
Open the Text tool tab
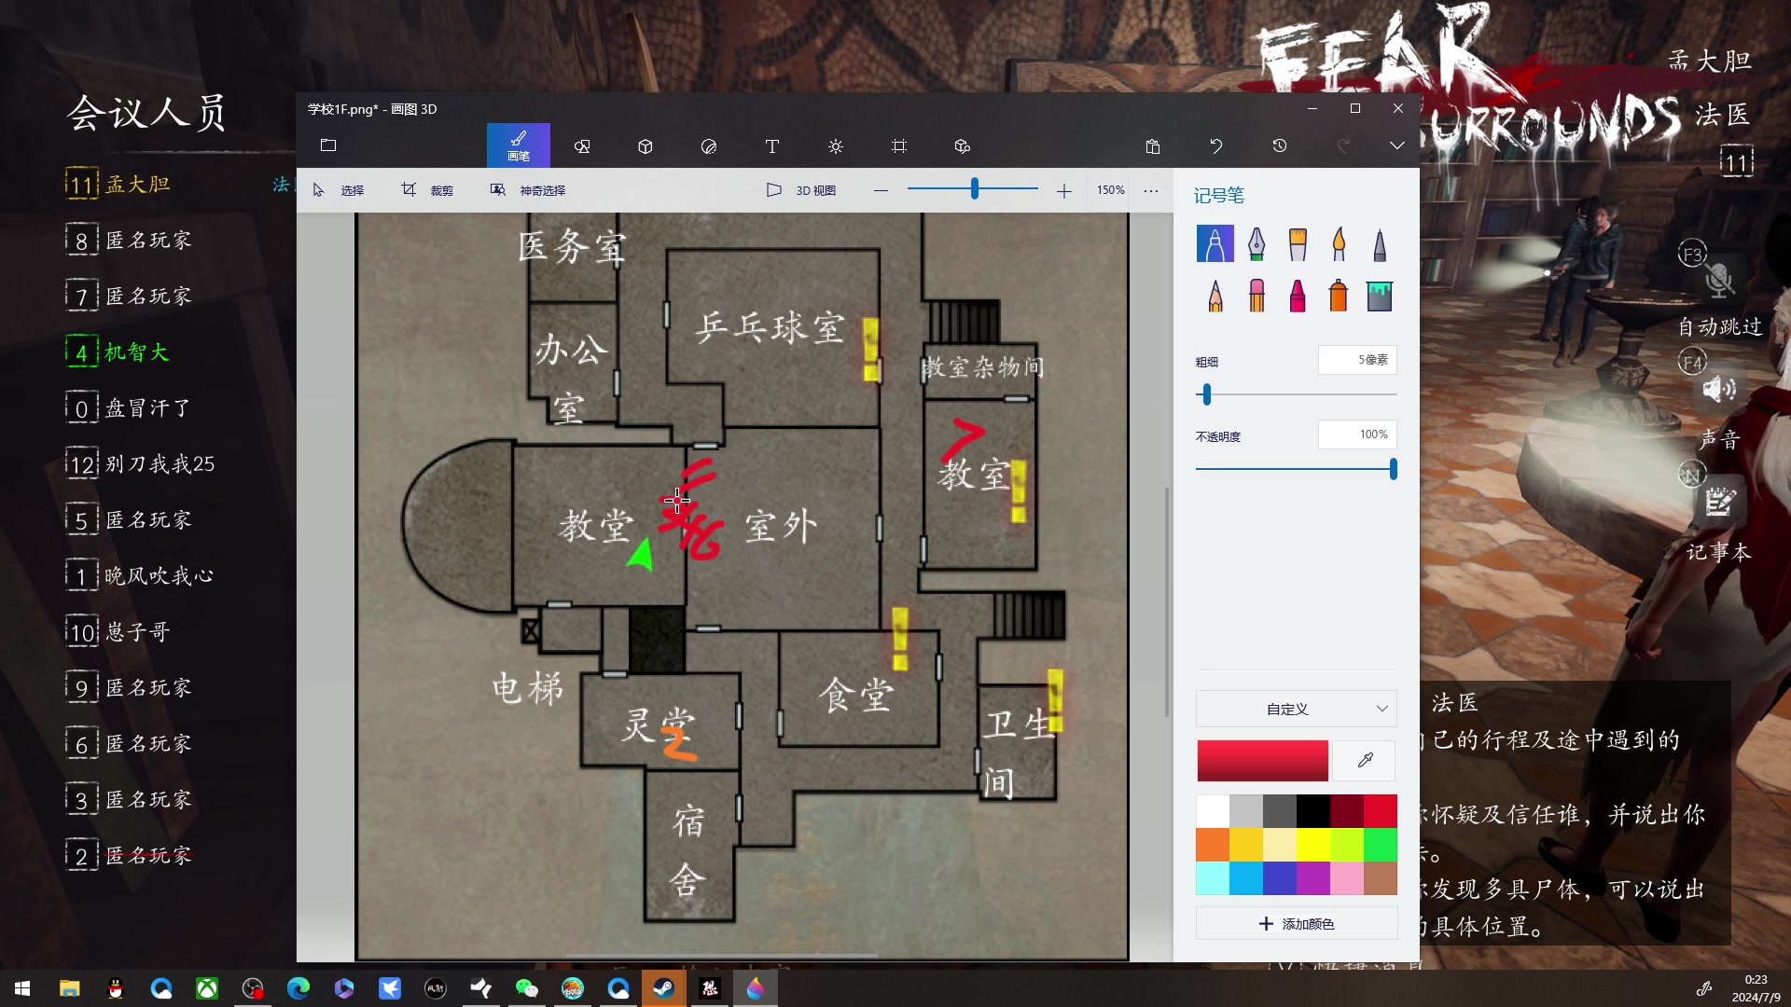pyautogui.click(x=772, y=146)
